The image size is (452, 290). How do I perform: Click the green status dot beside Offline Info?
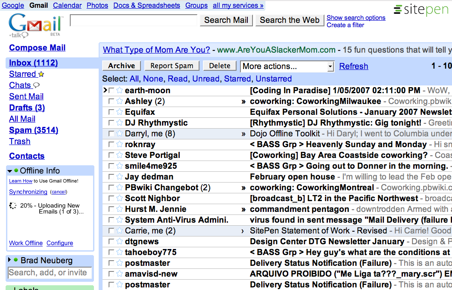coord(16,170)
